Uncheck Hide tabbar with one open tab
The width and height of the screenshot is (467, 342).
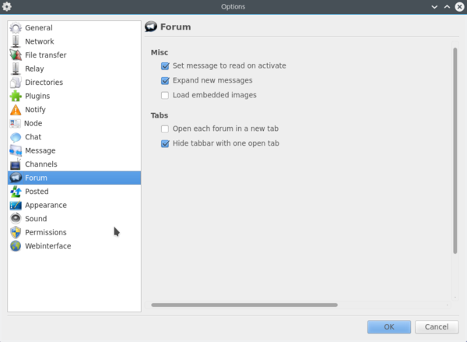165,143
